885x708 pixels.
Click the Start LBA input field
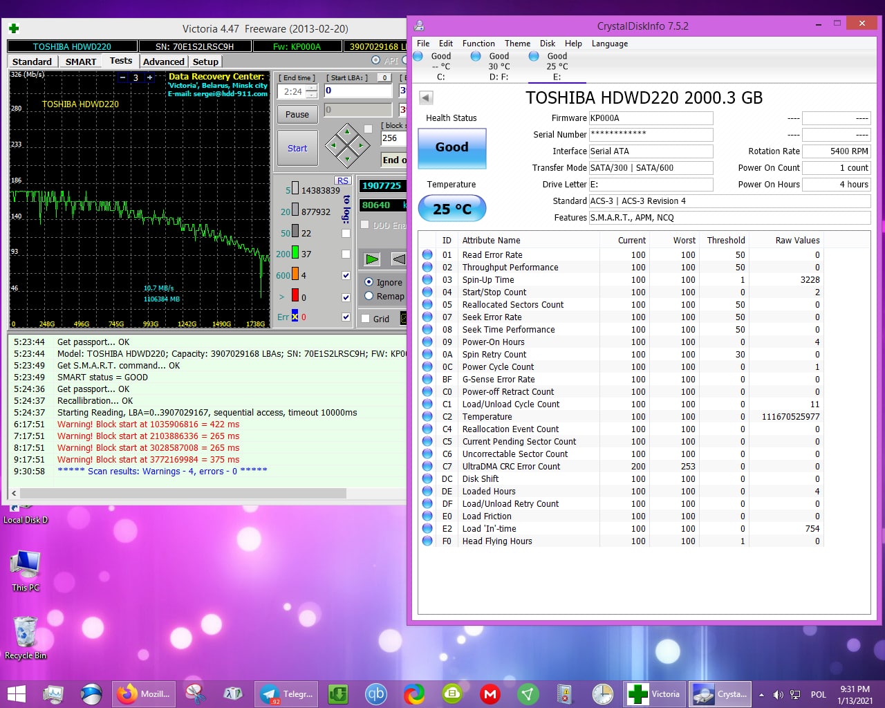pyautogui.click(x=358, y=91)
